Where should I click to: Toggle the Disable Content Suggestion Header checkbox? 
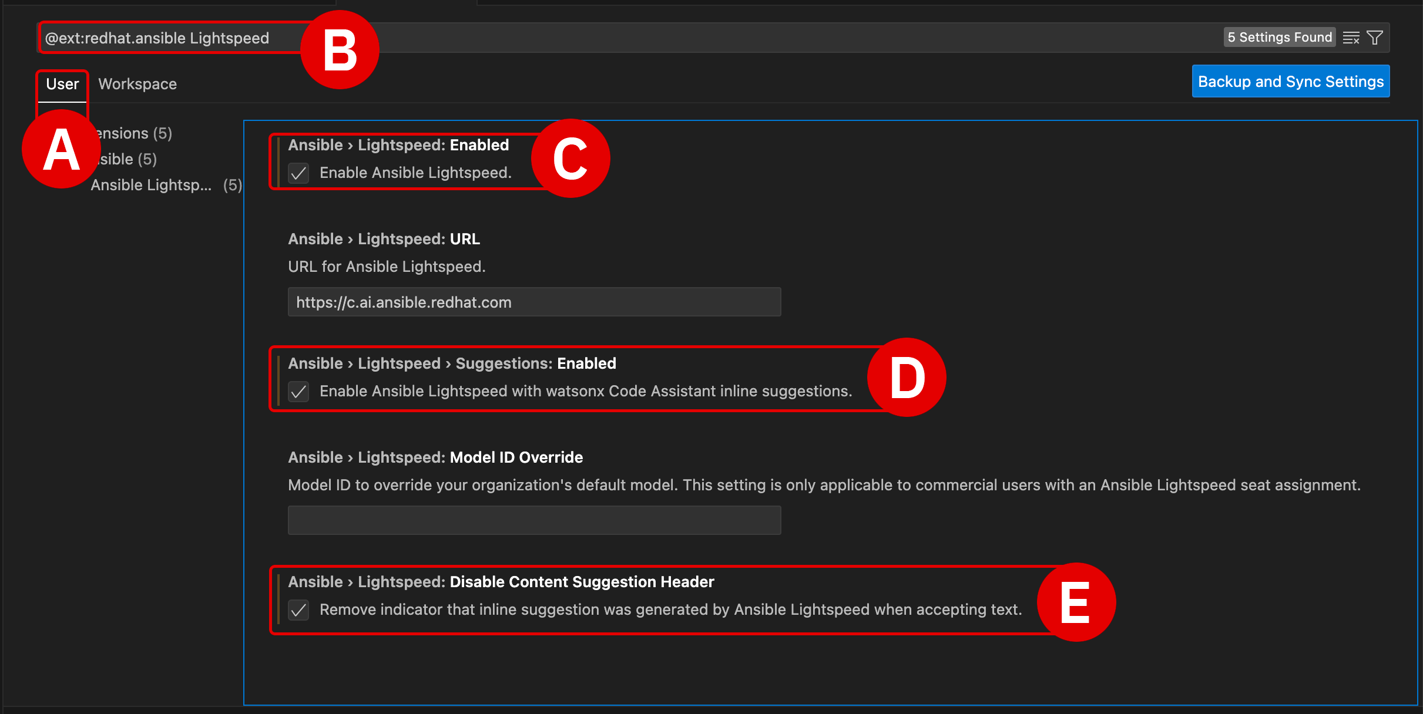[298, 610]
